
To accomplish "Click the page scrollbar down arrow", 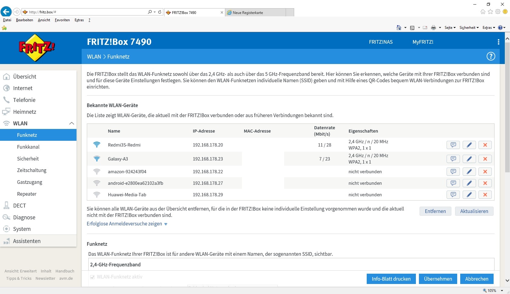I will (x=507, y=281).
